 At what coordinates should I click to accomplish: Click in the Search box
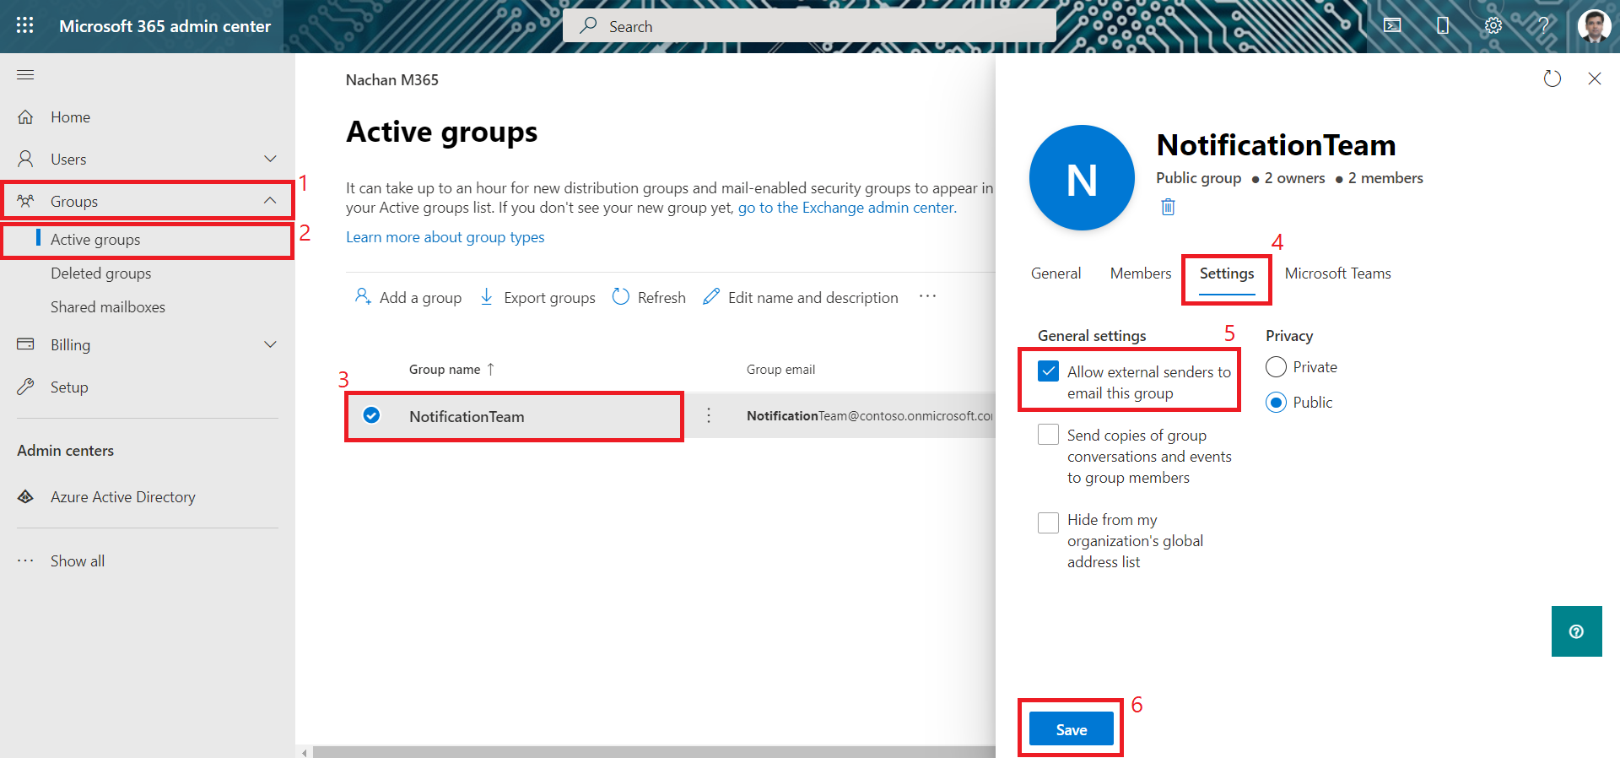(x=810, y=26)
